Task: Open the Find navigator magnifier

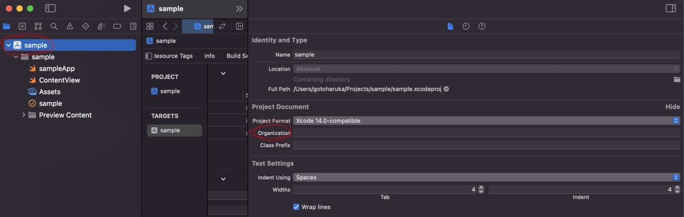Action: 54,26
